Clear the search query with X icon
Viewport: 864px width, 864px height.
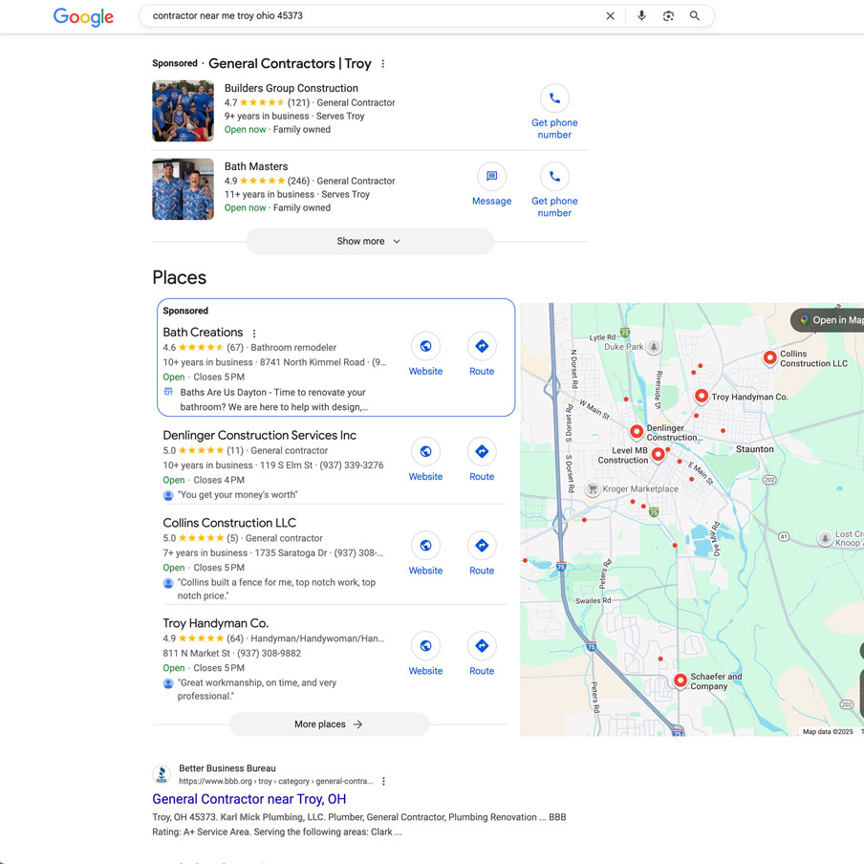[x=610, y=16]
